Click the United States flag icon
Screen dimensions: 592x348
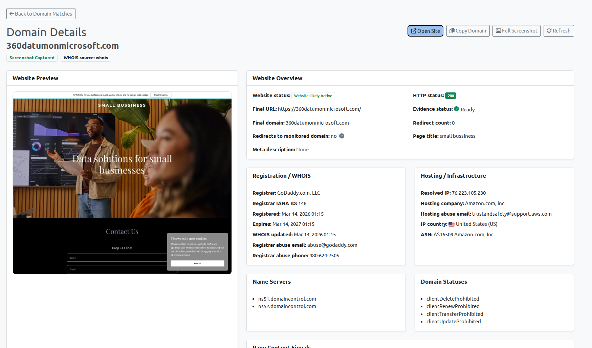[452, 224]
